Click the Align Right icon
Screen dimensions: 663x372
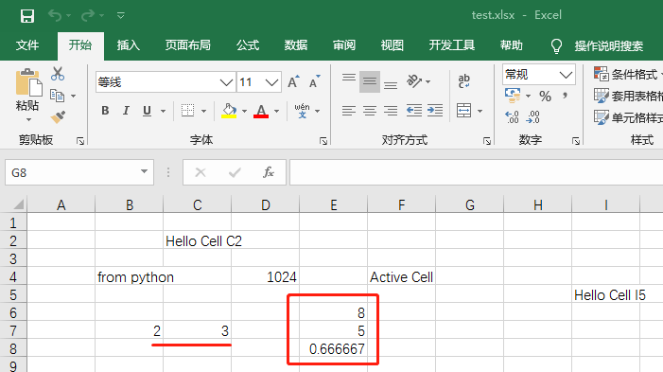pyautogui.click(x=391, y=111)
